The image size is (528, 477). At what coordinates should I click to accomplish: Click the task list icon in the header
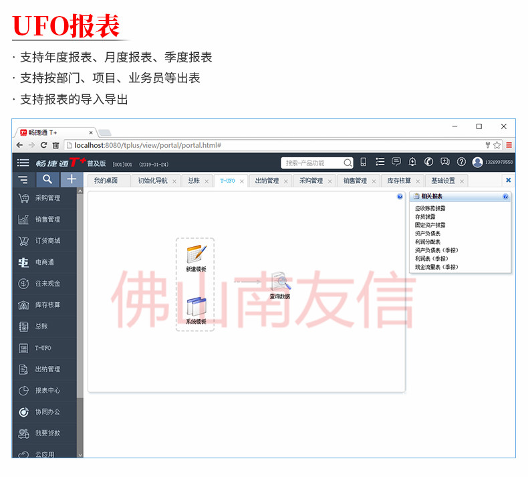380,162
